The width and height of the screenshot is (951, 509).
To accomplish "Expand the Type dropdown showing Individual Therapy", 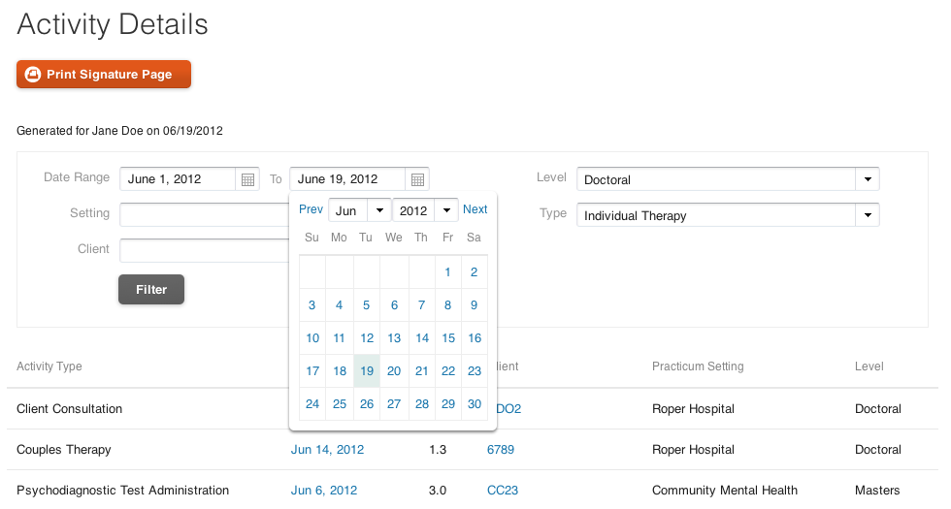I will click(728, 215).
